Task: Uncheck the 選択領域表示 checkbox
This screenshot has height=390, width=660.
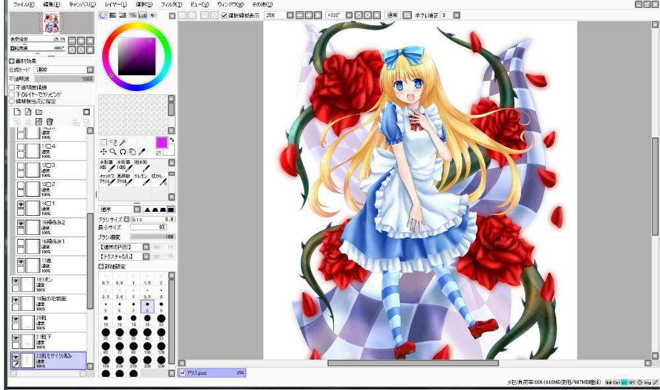Action: [224, 15]
